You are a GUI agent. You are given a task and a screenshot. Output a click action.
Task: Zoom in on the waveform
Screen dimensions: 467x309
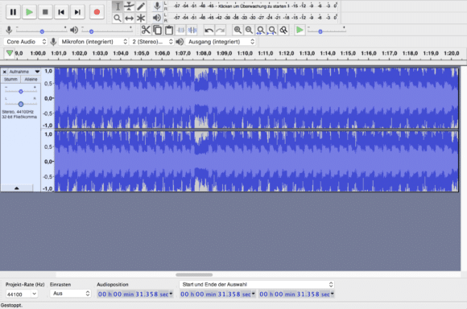point(238,30)
